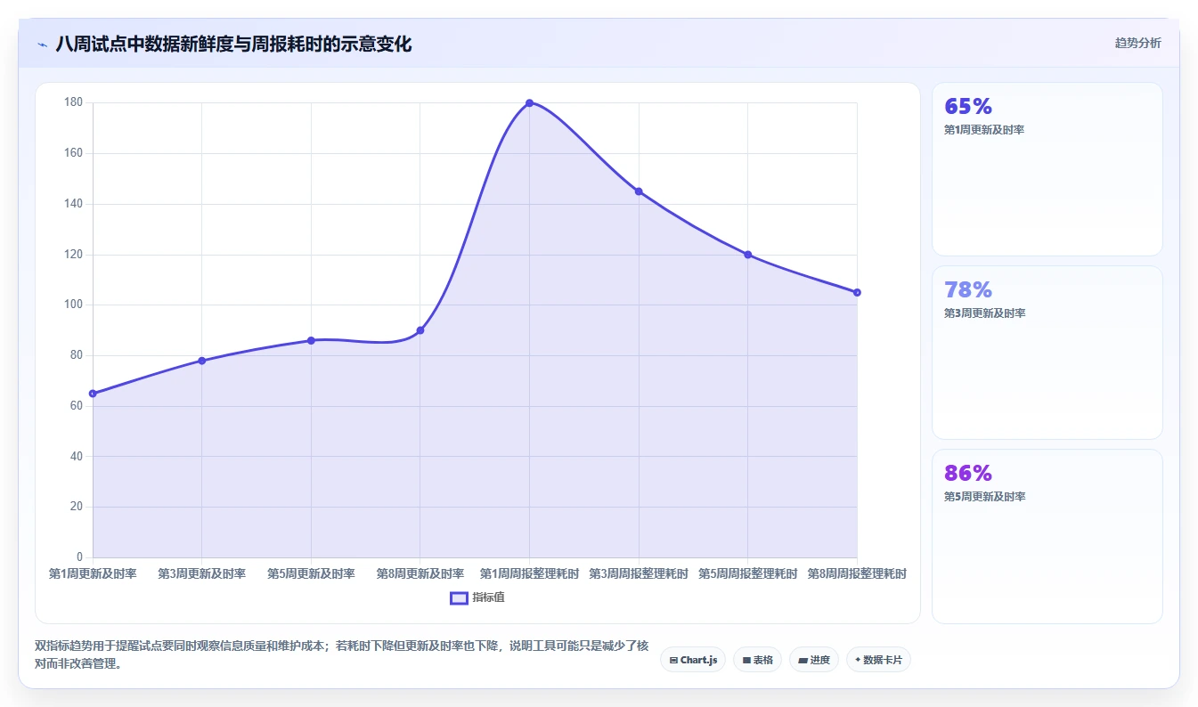The image size is (1198, 707).
Task: Click the x-axis label 第3周更新及时率
Action: [202, 574]
